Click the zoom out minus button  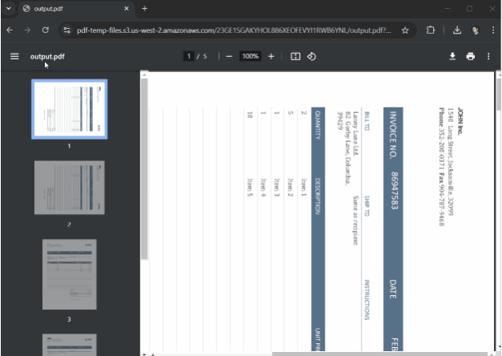click(x=229, y=56)
